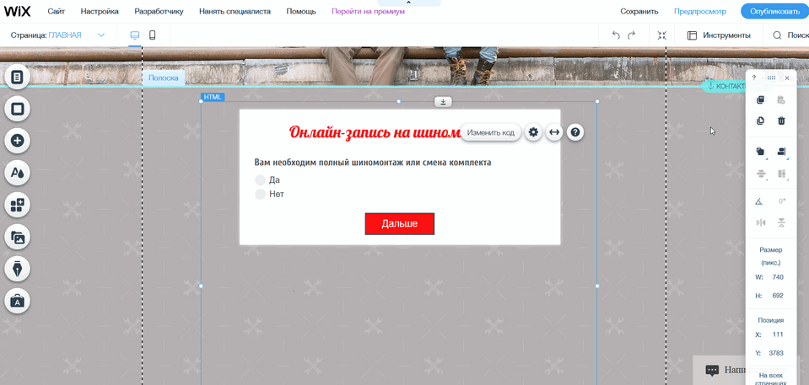Open the "Настройка" menu
This screenshot has height=385, width=809.
(x=100, y=12)
